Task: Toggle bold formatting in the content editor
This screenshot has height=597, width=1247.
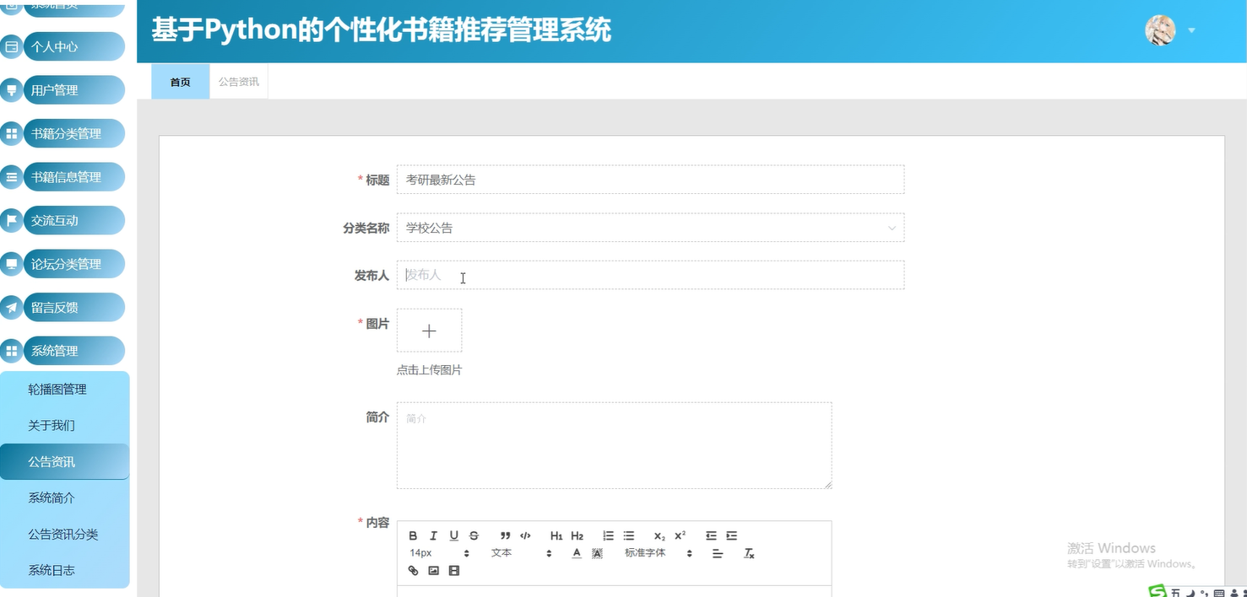Action: pyautogui.click(x=413, y=535)
